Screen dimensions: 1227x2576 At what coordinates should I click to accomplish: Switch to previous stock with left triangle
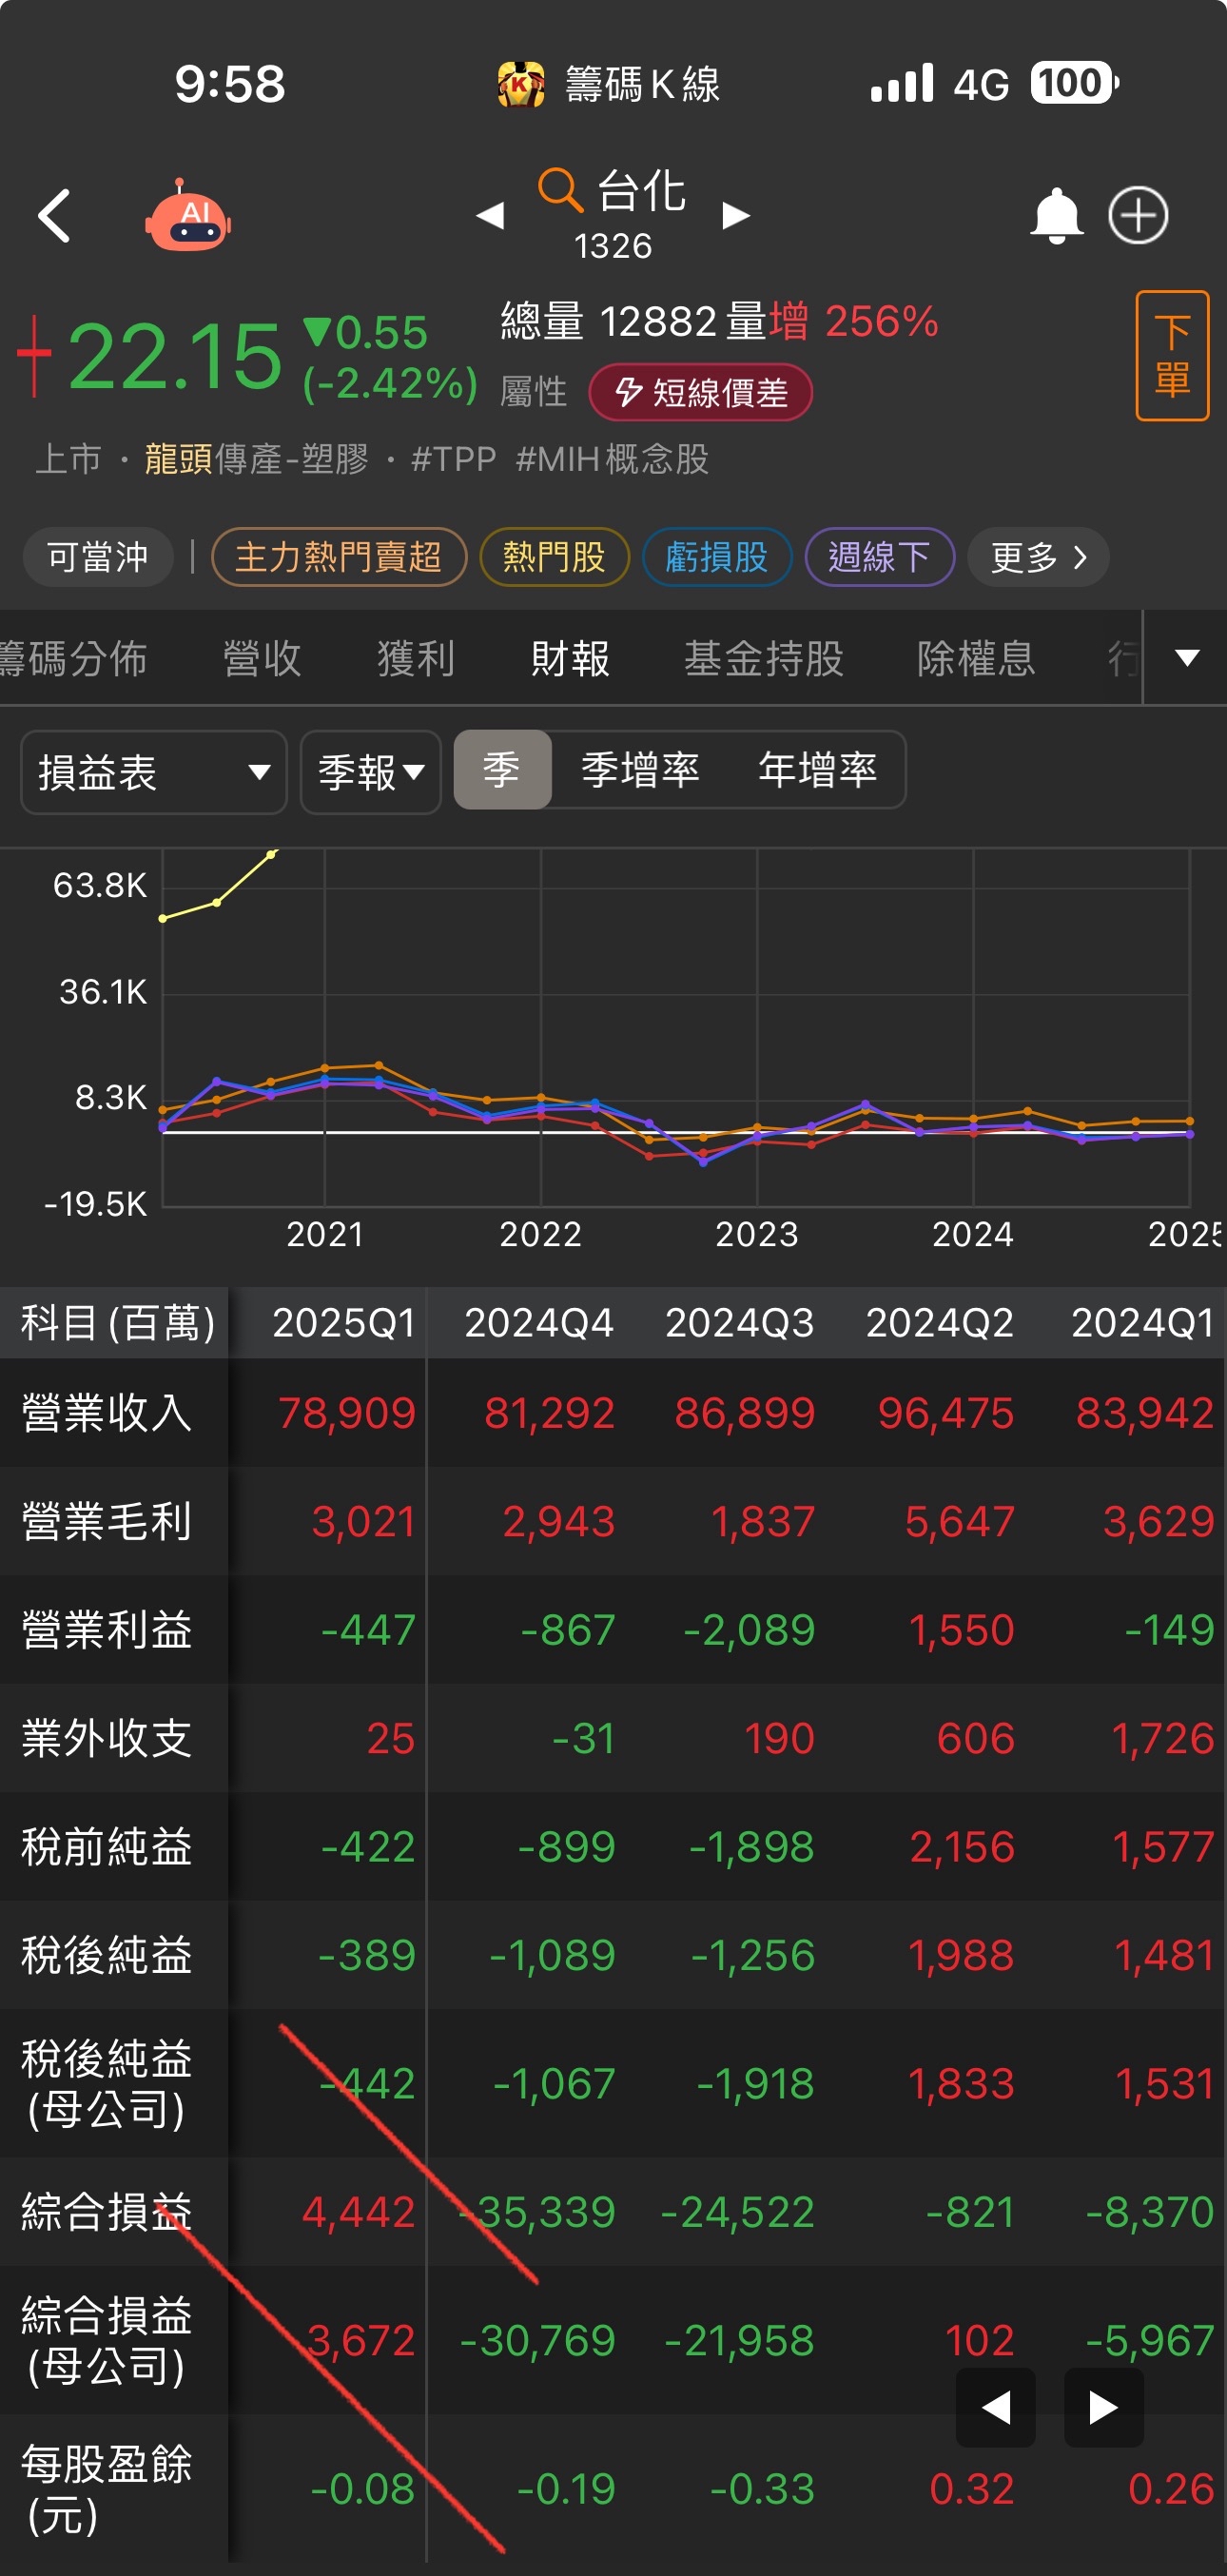coord(490,215)
